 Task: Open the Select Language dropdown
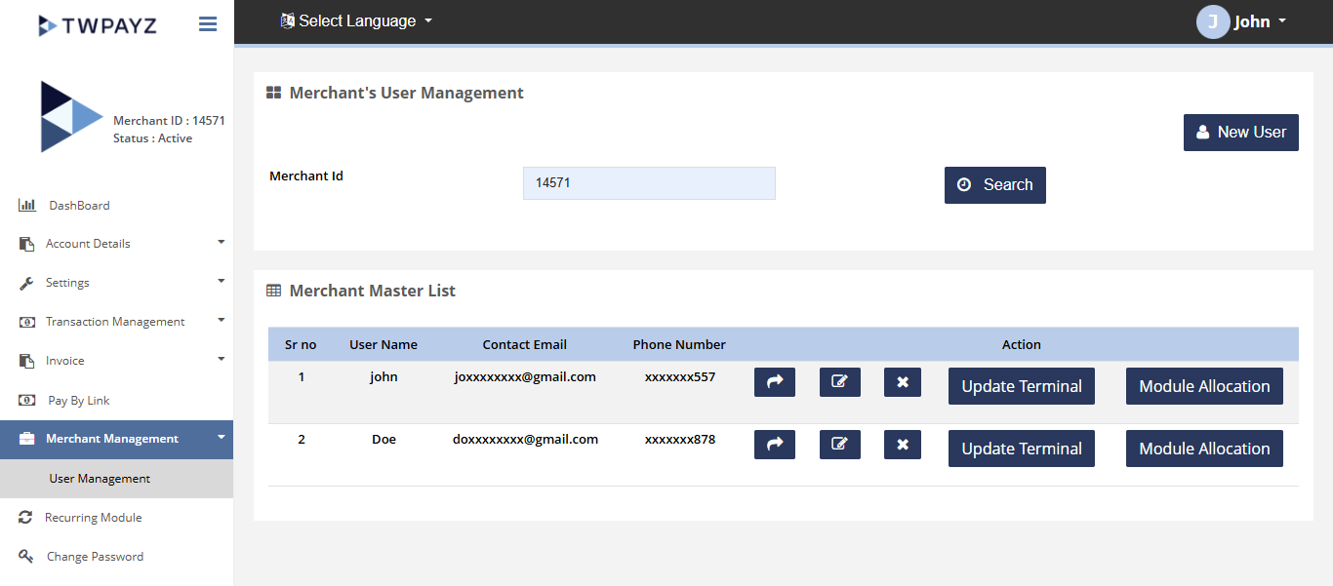click(x=356, y=20)
